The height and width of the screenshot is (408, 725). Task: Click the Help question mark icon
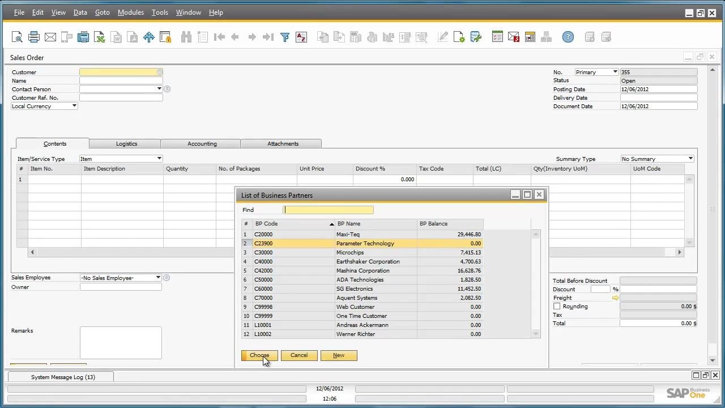pyautogui.click(x=568, y=37)
